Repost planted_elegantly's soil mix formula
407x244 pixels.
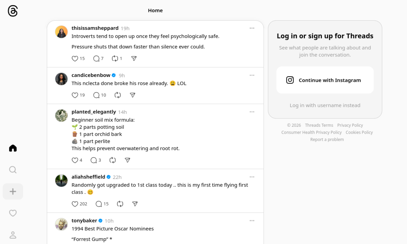[113, 160]
